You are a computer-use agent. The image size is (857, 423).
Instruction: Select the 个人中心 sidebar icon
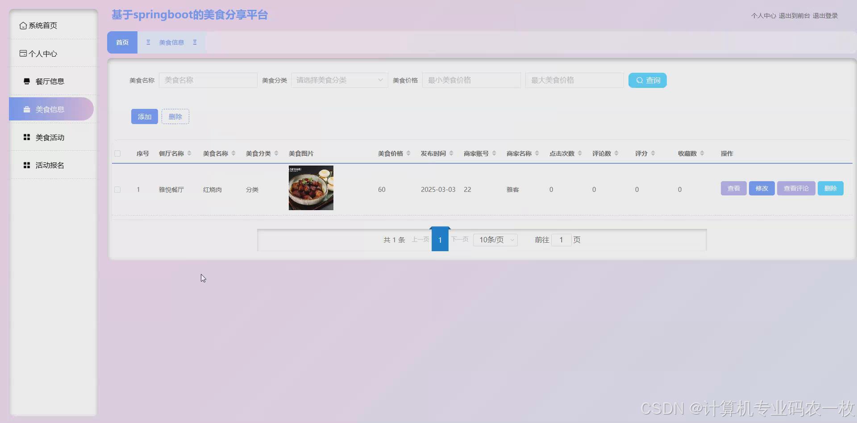23,53
